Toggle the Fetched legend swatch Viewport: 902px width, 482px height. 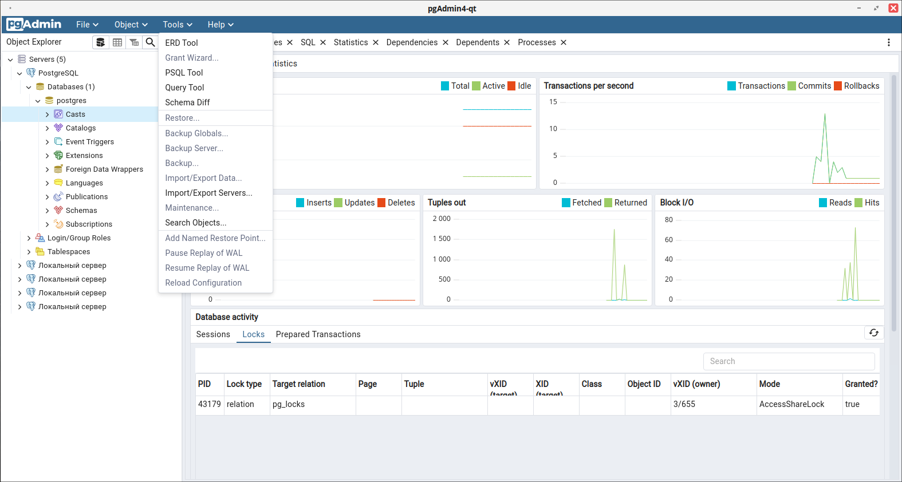566,203
